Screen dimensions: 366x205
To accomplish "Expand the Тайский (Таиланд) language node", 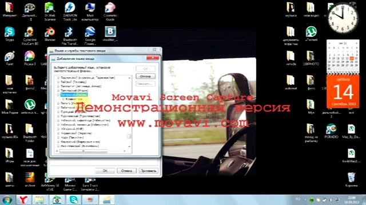I will pyautogui.click(x=58, y=82).
